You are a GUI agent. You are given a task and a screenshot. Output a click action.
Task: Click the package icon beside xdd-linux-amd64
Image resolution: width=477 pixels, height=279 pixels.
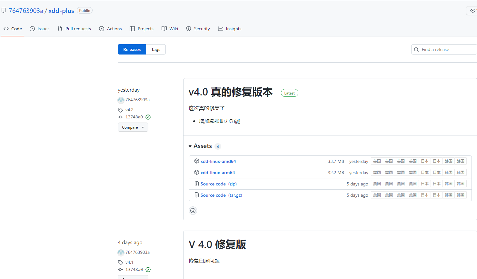coord(196,161)
